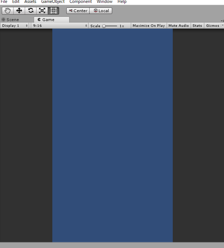Open the 9:16 aspect ratio dropdown
Image resolution: width=224 pixels, height=248 pixels.
60,26
